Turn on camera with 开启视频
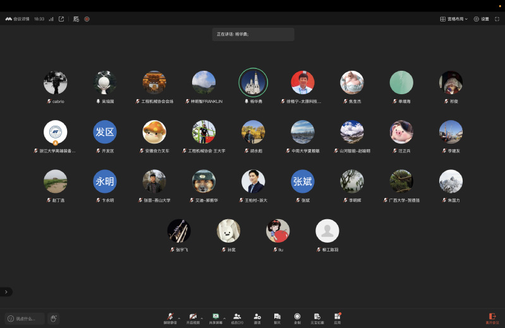Viewport: 505px width, 328px height. point(192,317)
